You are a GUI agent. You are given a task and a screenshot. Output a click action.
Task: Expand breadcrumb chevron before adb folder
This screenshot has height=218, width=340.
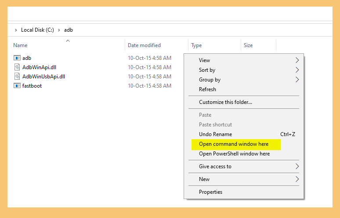coord(59,30)
